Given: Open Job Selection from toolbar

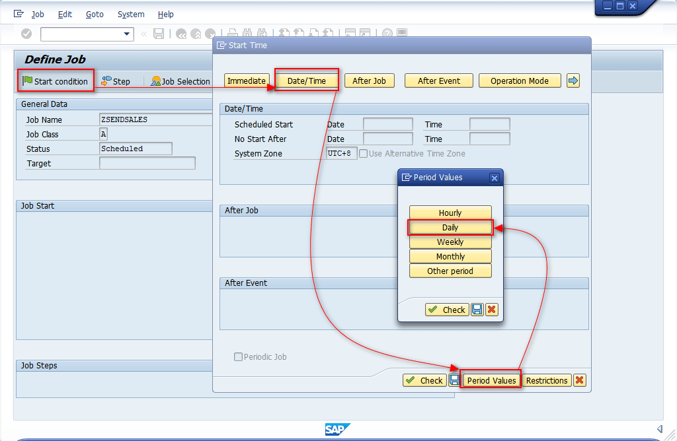Looking at the screenshot, I should [x=180, y=81].
